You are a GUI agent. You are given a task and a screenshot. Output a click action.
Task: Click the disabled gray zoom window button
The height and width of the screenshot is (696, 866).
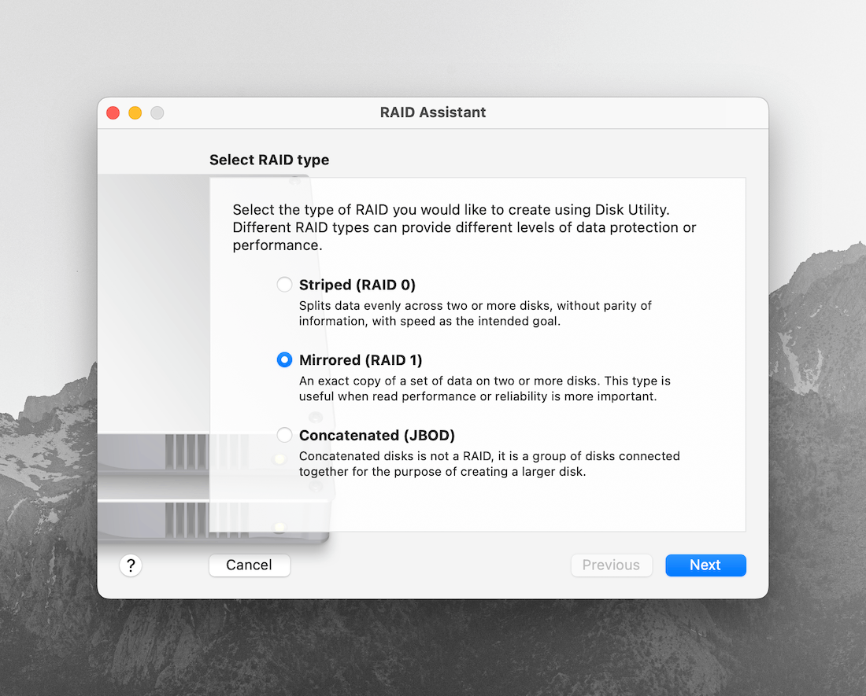click(x=157, y=112)
